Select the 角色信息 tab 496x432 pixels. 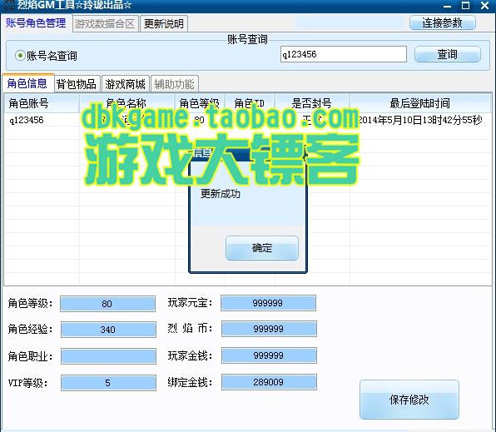click(27, 83)
